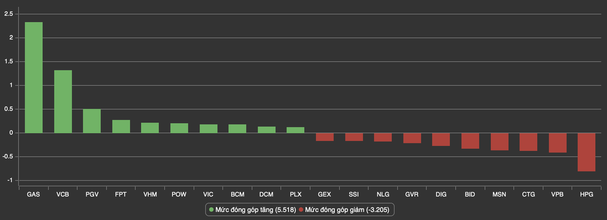Select the MSN negative bar

tap(499, 142)
